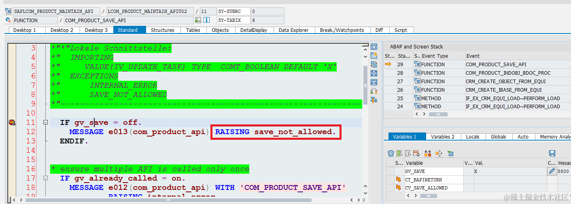Click the horizontal maximize icon beside the editor
This screenshot has height=204, width=571.
tap(374, 82)
